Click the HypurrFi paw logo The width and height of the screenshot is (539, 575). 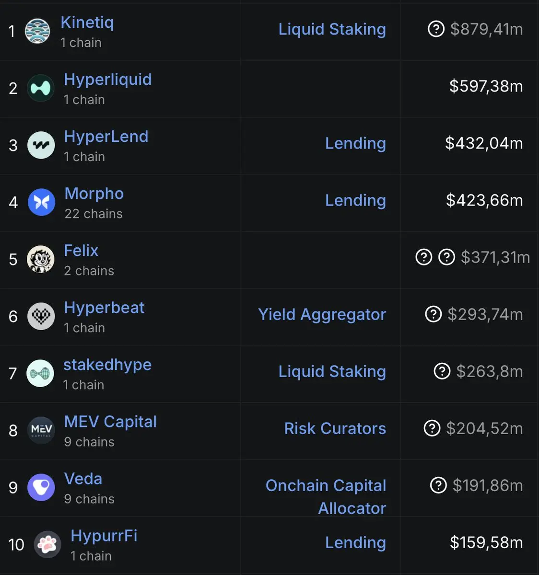(47, 544)
